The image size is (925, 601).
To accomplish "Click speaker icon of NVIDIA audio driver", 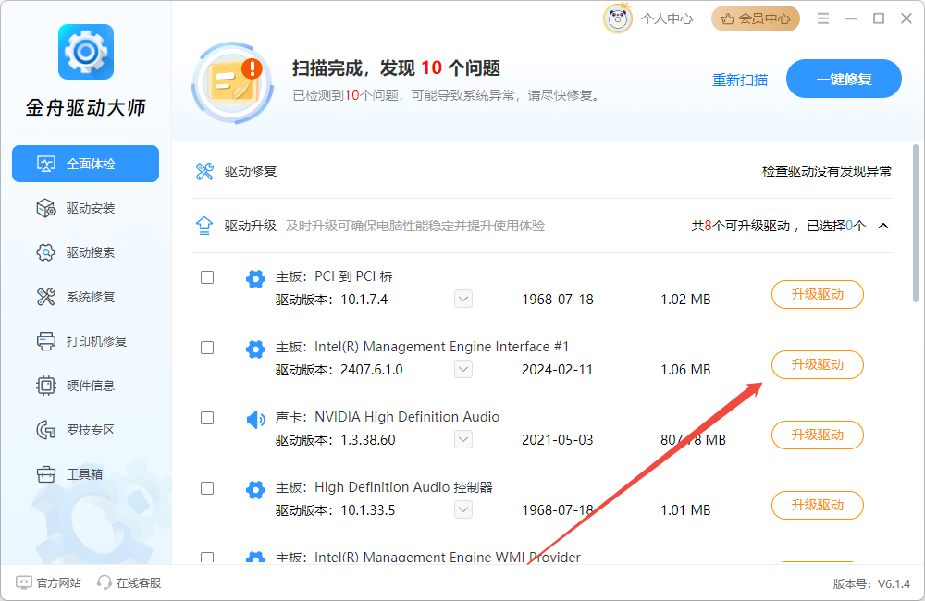I will tap(255, 420).
